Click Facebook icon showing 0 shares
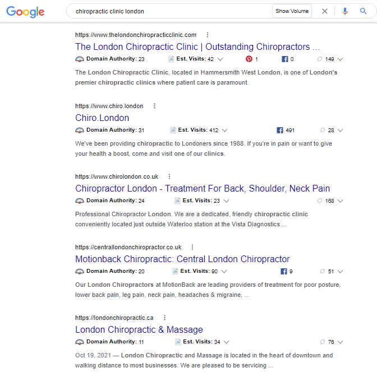 click(x=285, y=59)
